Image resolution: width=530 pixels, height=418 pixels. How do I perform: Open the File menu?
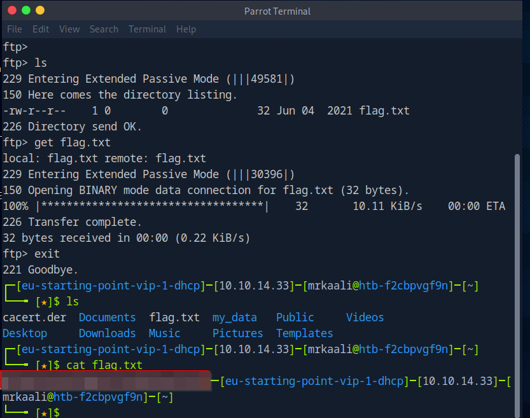[x=14, y=29]
